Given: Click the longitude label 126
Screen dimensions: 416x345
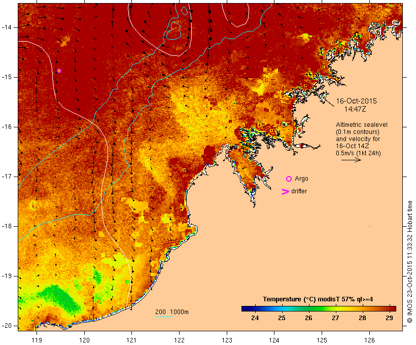Looking at the screenshot, I should [x=369, y=340].
